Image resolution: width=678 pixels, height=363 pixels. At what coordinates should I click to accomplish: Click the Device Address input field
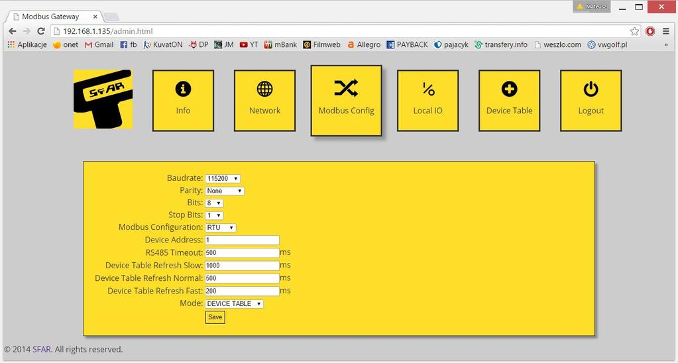point(242,240)
